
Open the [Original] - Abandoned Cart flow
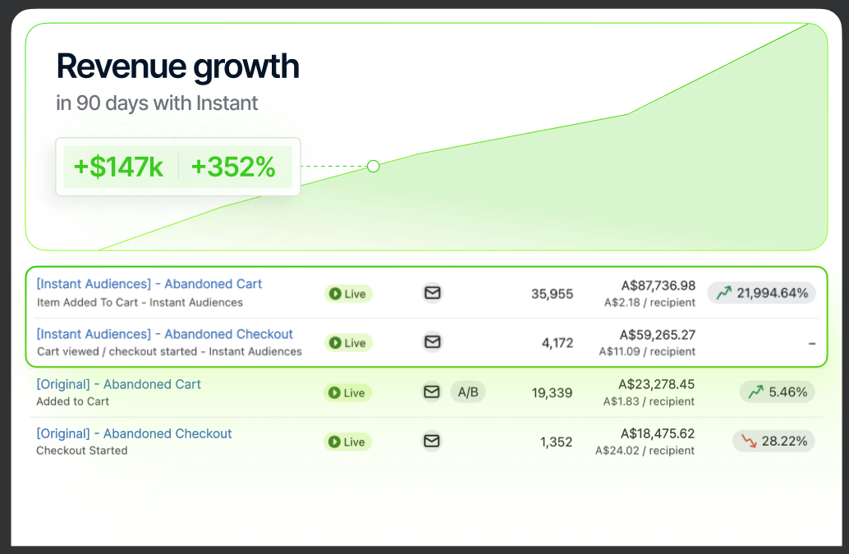click(119, 384)
